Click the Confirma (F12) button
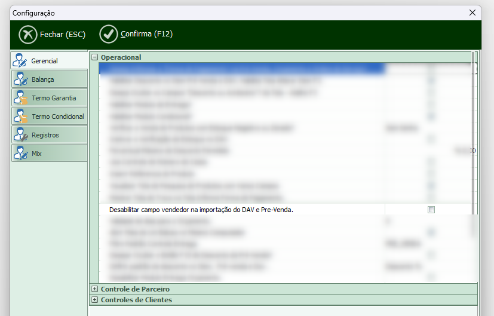 coord(136,34)
